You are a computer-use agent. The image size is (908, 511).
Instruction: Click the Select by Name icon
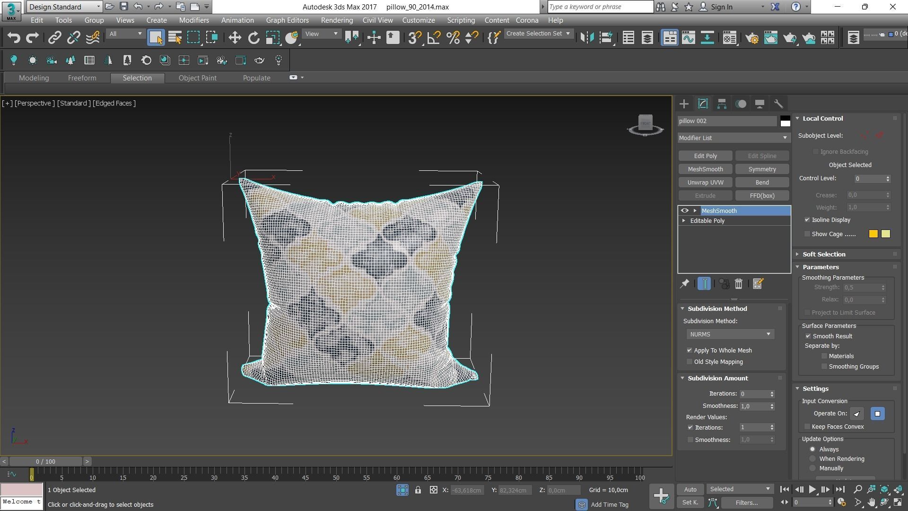(175, 37)
